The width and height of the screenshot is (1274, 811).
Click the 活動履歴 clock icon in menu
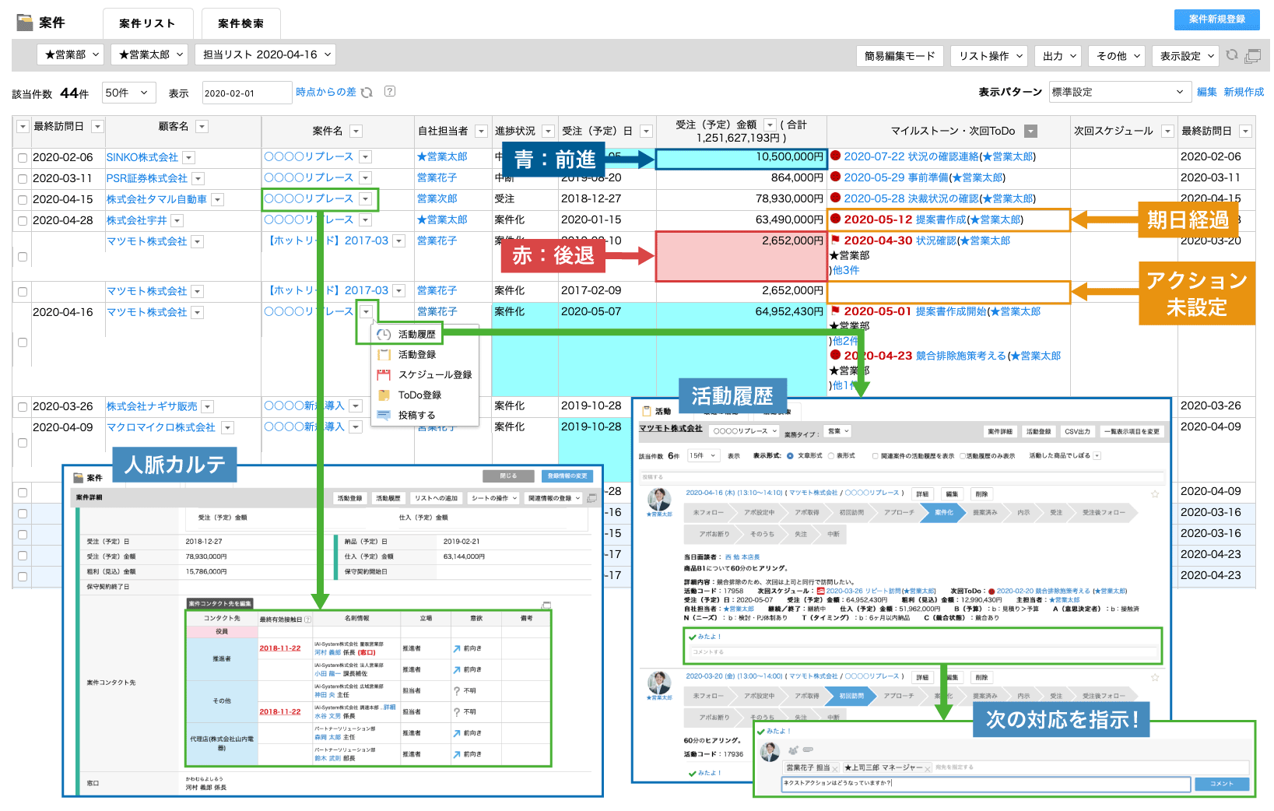(384, 334)
